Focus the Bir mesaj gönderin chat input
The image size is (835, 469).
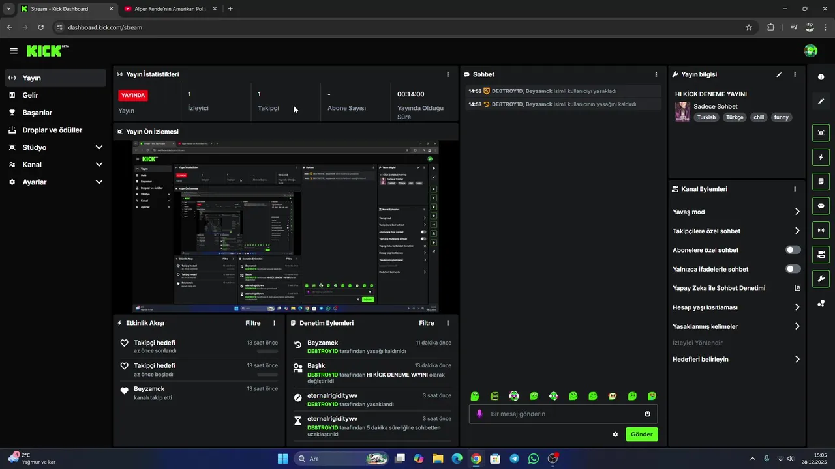click(564, 414)
